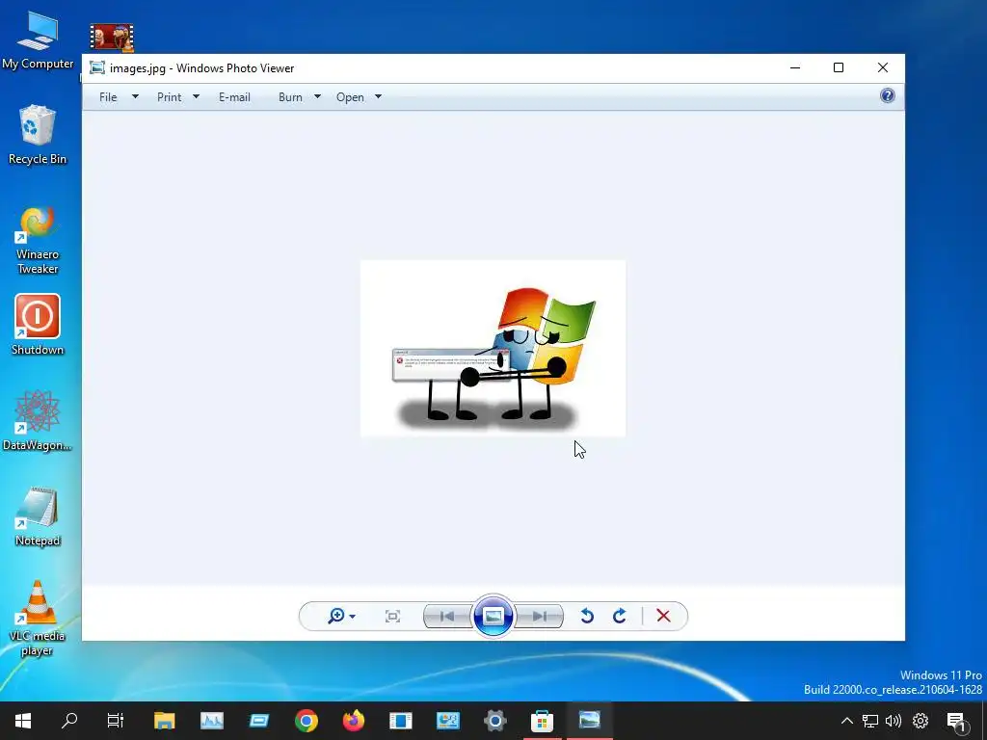
Task: Open Task View from the taskbar
Action: point(116,721)
